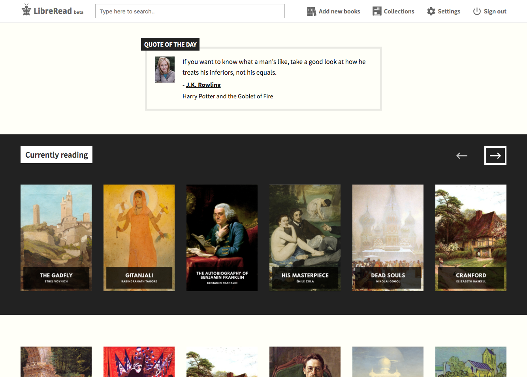Open His Masterpiece by Émile Zola

point(305,238)
